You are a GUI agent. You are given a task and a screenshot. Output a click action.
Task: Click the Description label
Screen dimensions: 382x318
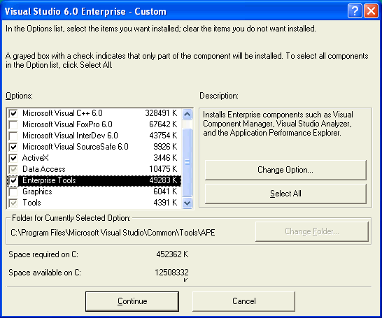pos(219,96)
